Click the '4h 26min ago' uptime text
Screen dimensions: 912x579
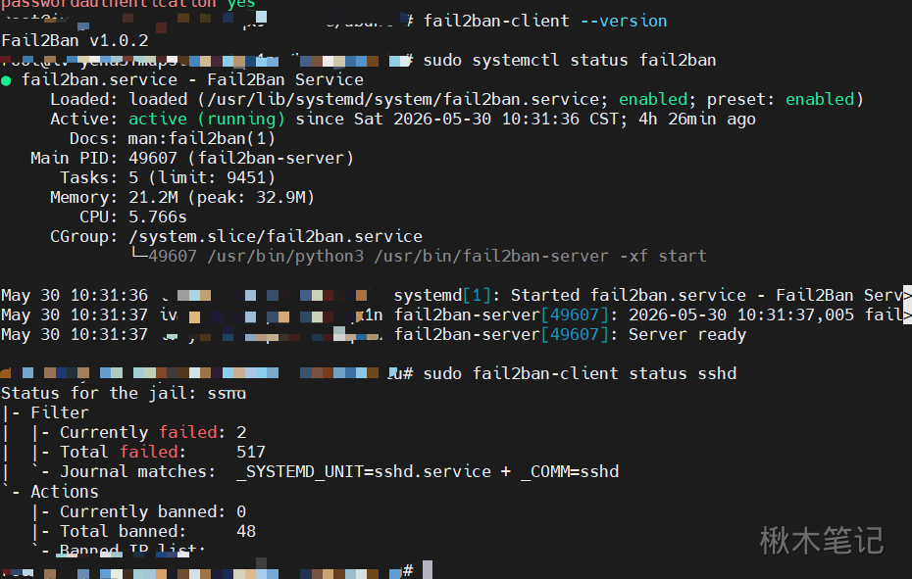click(x=697, y=120)
